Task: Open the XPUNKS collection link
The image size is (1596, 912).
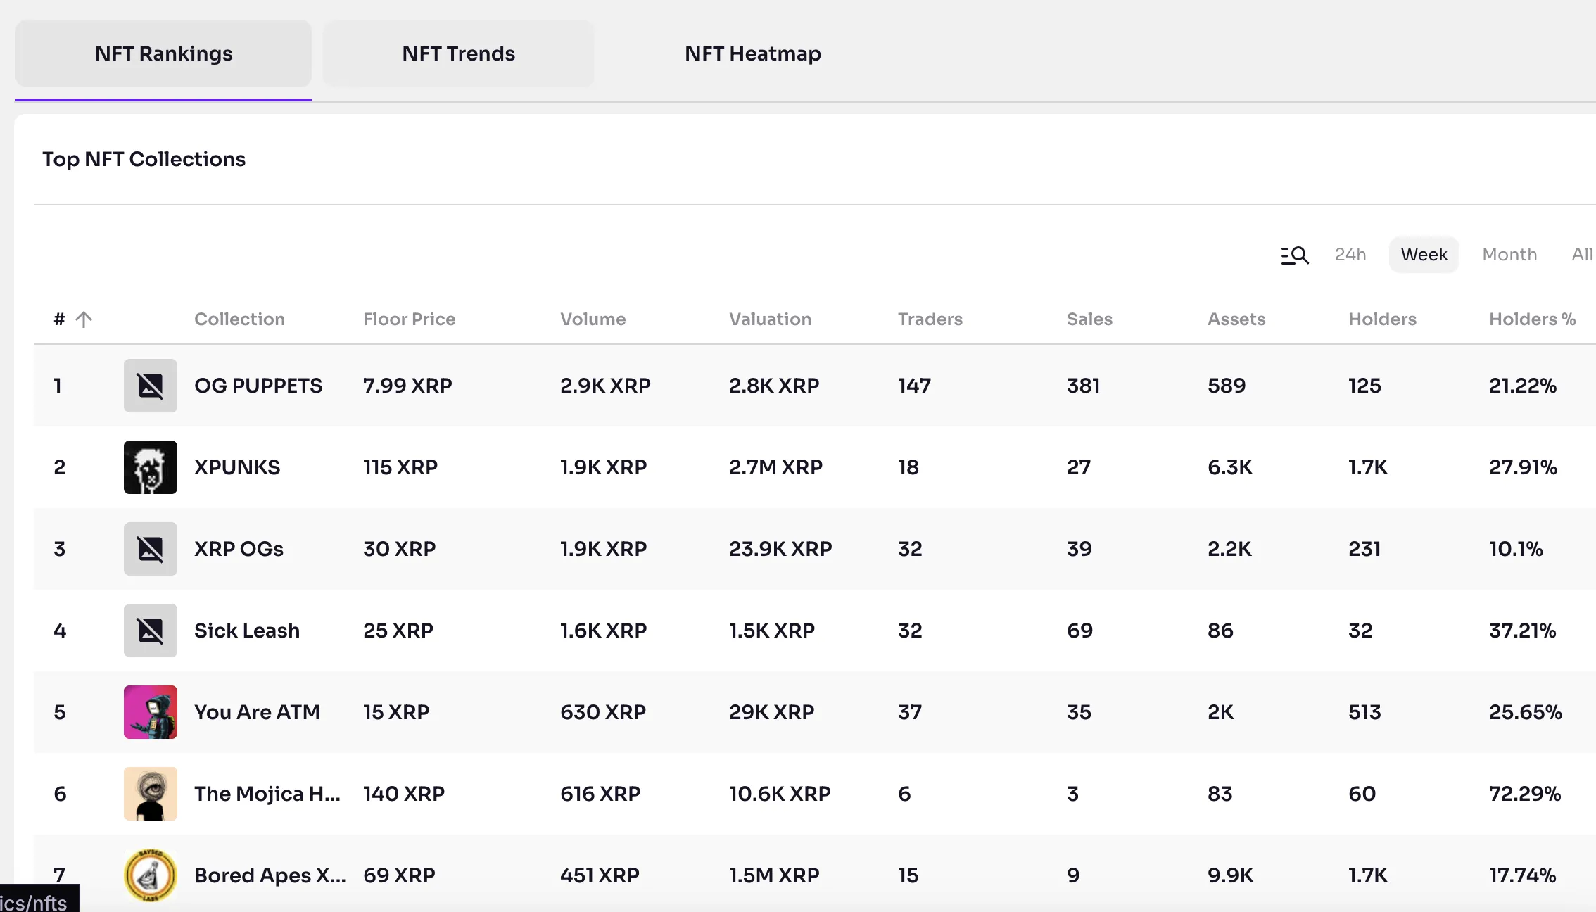Action: coord(237,467)
